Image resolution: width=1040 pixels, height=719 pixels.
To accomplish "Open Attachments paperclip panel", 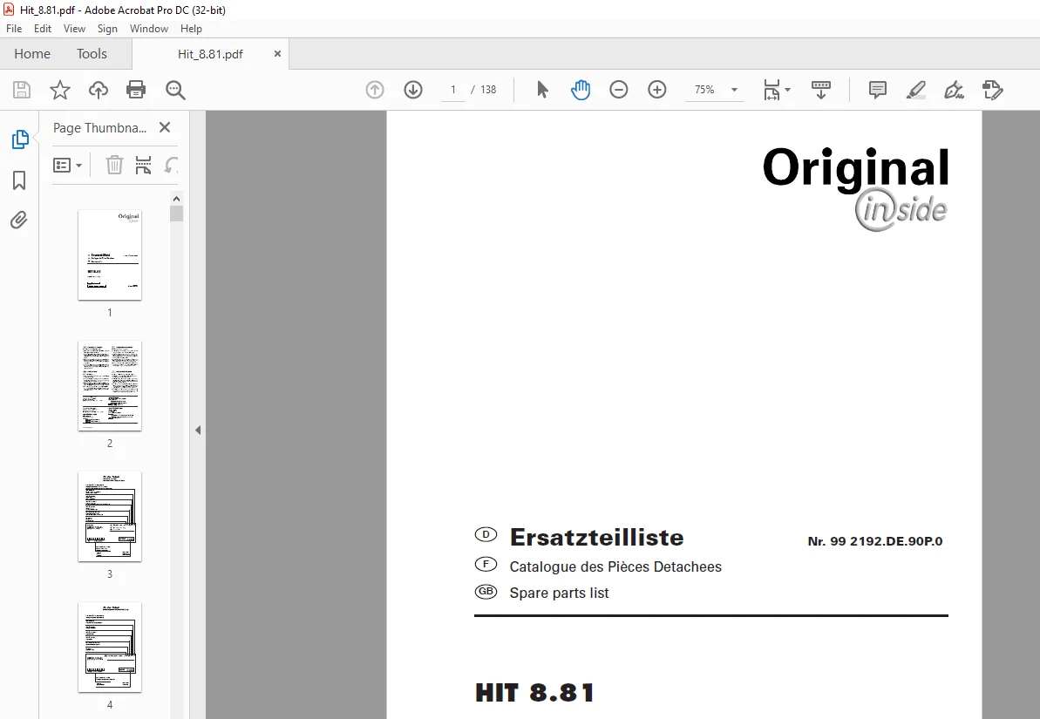I will [19, 220].
